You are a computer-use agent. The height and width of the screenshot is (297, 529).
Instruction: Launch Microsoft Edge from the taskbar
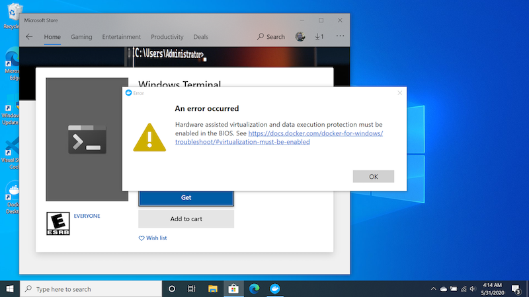click(254, 289)
